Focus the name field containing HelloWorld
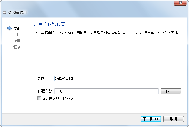 click(x=118, y=78)
